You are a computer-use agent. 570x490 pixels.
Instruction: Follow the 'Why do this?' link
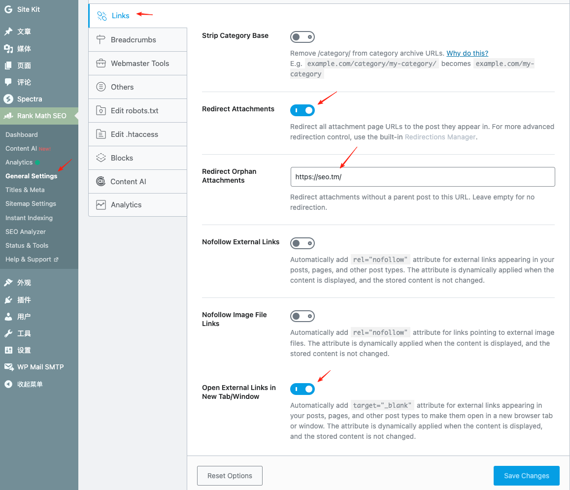click(x=467, y=53)
